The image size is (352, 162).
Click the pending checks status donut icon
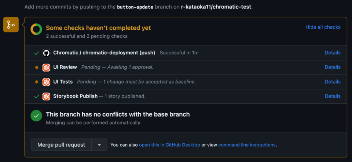click(36, 29)
